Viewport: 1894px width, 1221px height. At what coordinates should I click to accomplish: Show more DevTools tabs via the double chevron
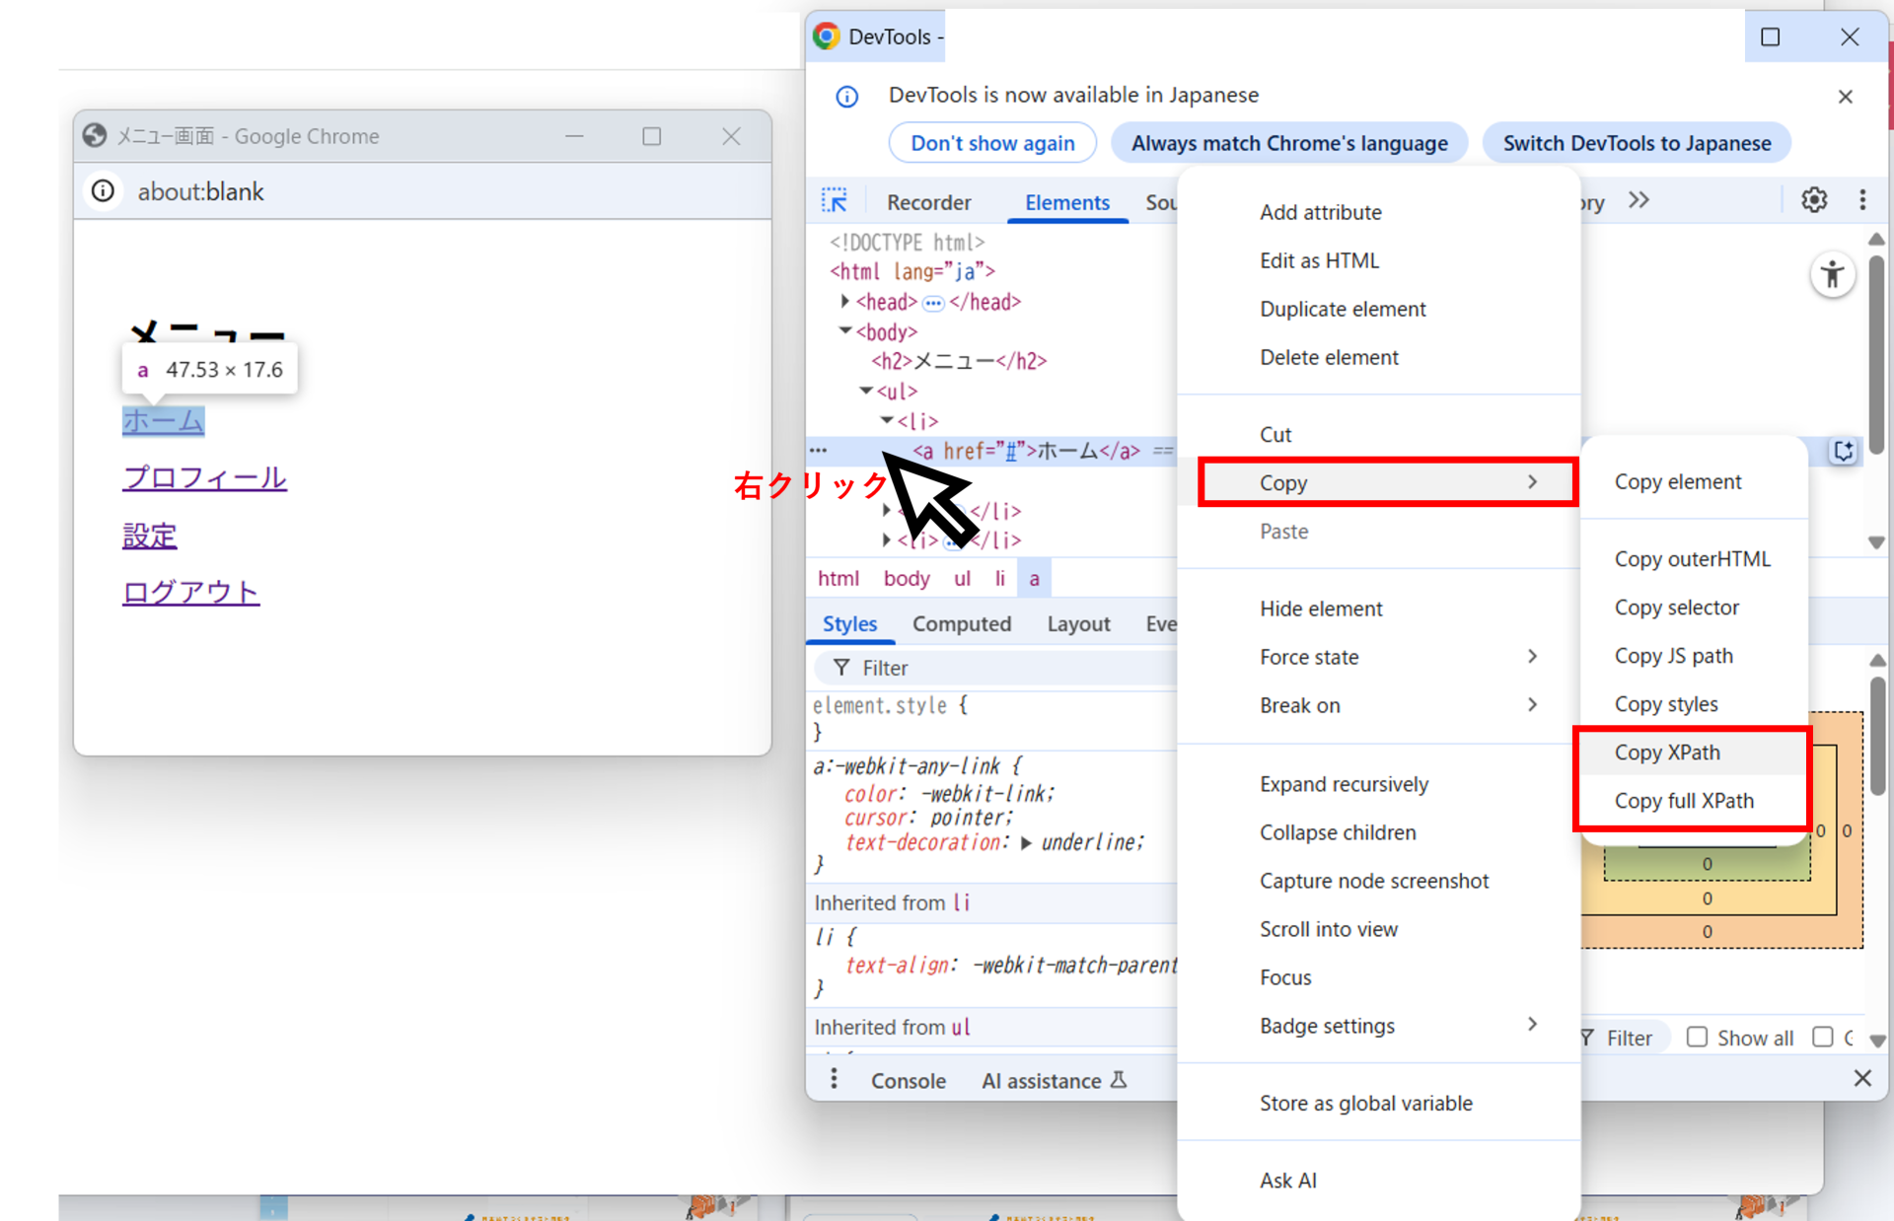[1639, 200]
